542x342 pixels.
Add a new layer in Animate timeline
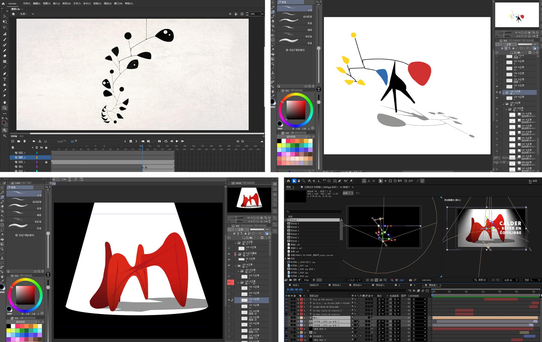[x=13, y=141]
